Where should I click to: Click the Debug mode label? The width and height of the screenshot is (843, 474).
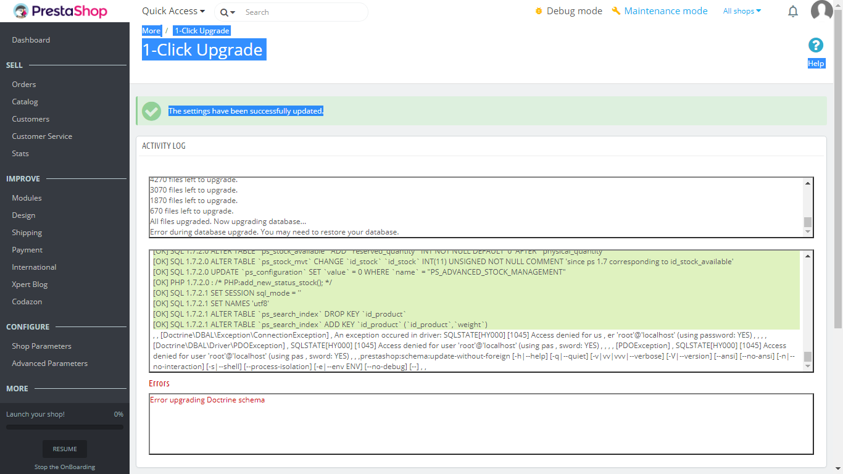tap(575, 11)
